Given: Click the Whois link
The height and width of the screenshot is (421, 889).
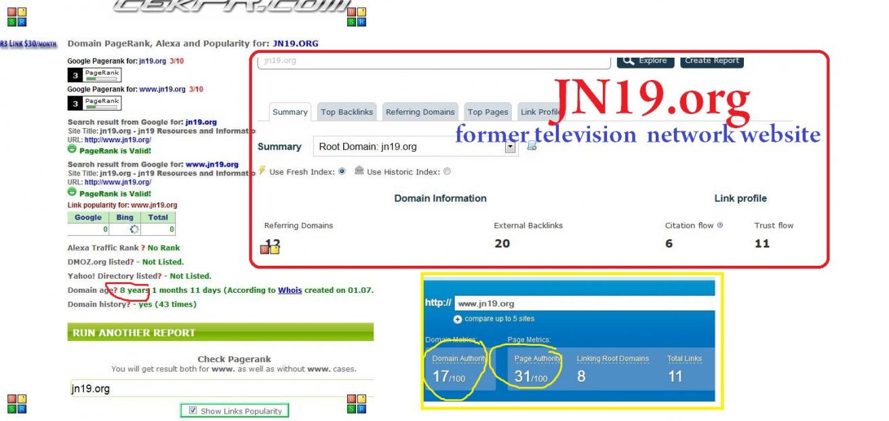Looking at the screenshot, I should tap(290, 290).
